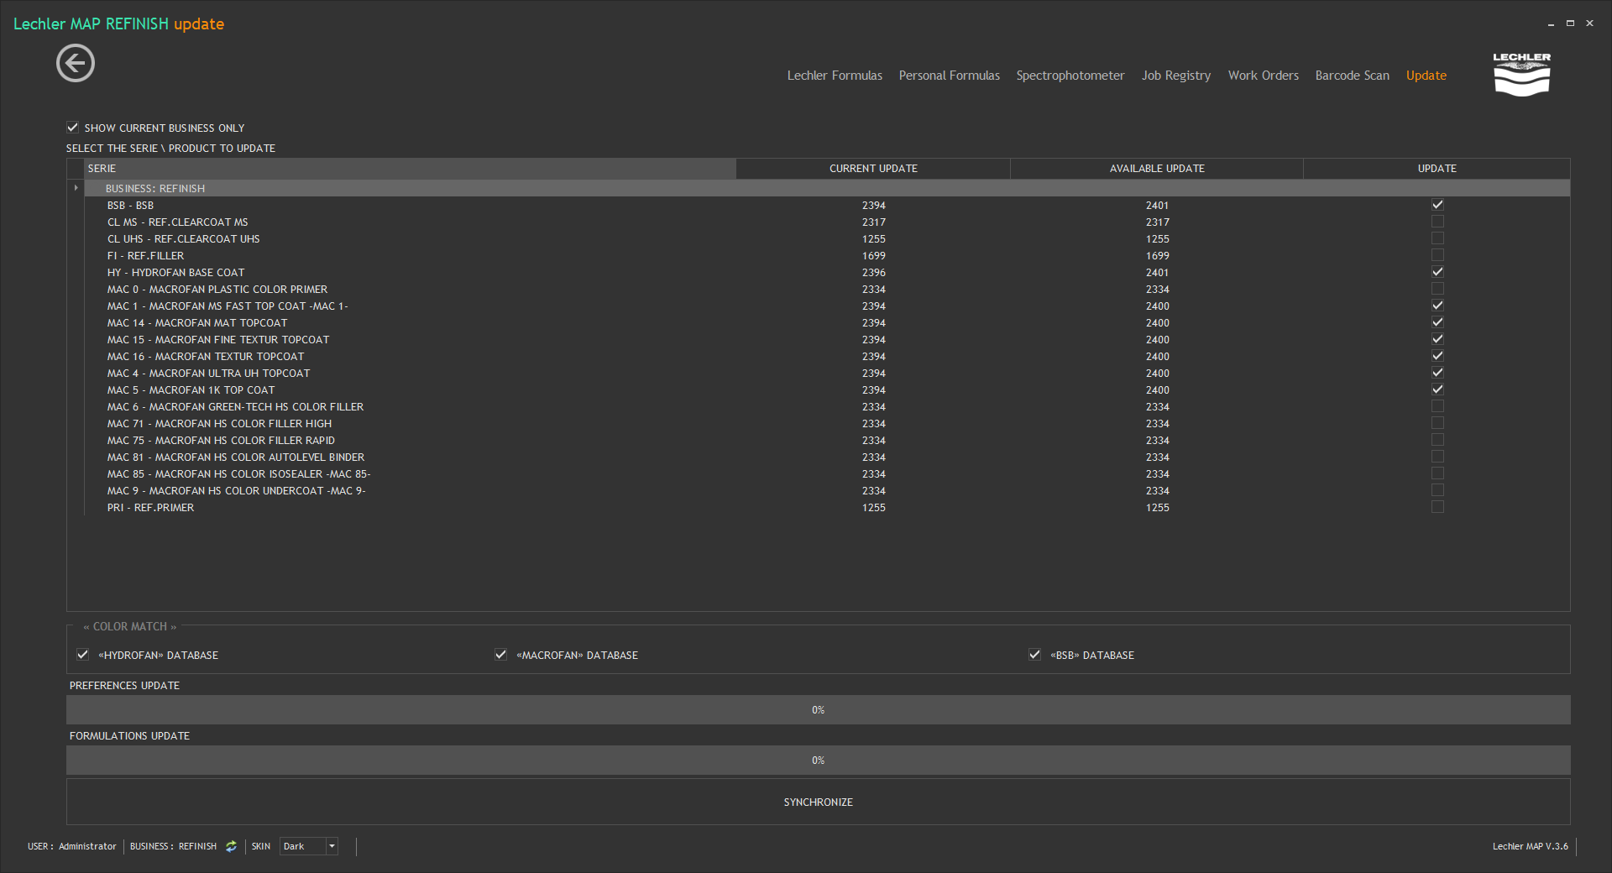Click the SYNCHRONIZE button

pos(819,802)
